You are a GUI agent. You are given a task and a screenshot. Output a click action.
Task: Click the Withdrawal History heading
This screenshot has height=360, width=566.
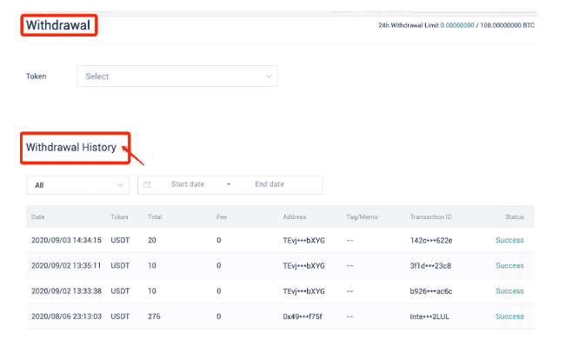71,147
